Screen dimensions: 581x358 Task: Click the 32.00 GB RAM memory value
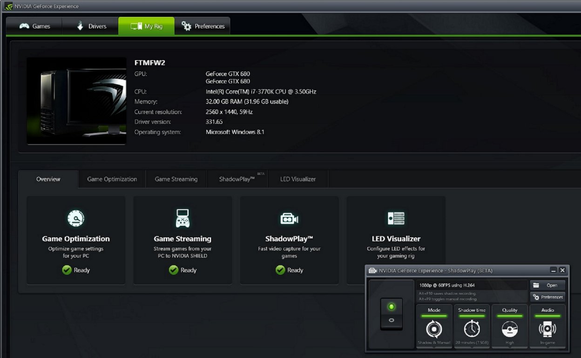247,102
